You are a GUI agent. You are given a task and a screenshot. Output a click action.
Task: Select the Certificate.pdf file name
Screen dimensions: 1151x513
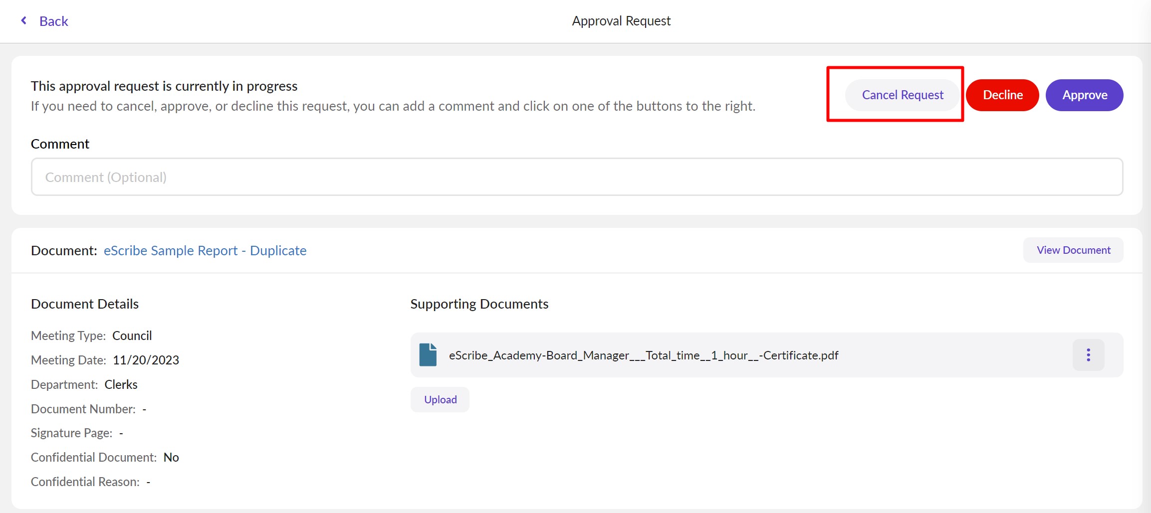(x=643, y=355)
